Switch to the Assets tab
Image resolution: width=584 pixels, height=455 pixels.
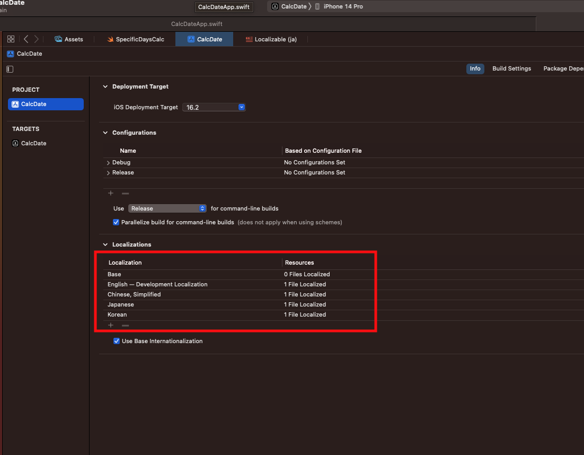tap(69, 39)
